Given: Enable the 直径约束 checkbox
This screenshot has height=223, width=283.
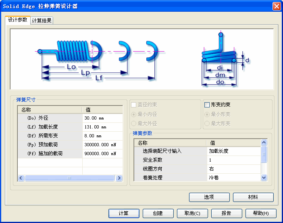Looking at the screenshot, I should coord(134,105).
